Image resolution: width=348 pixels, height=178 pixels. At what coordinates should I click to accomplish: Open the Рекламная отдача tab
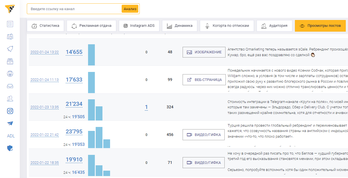click(91, 26)
